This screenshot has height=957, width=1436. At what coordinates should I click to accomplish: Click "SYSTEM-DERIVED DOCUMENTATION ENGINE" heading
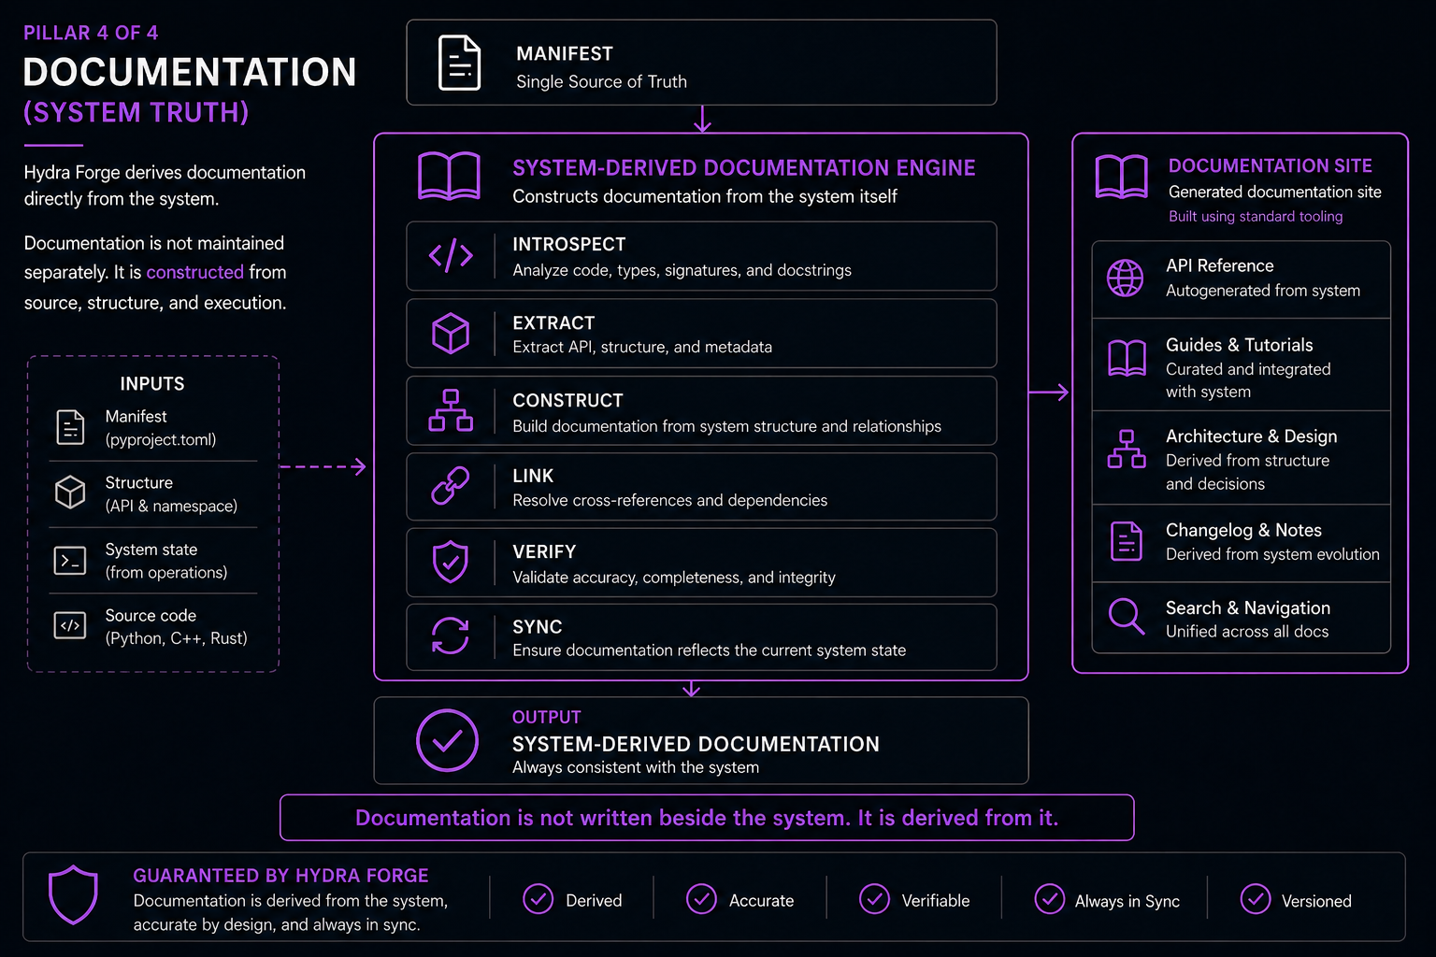(x=744, y=168)
